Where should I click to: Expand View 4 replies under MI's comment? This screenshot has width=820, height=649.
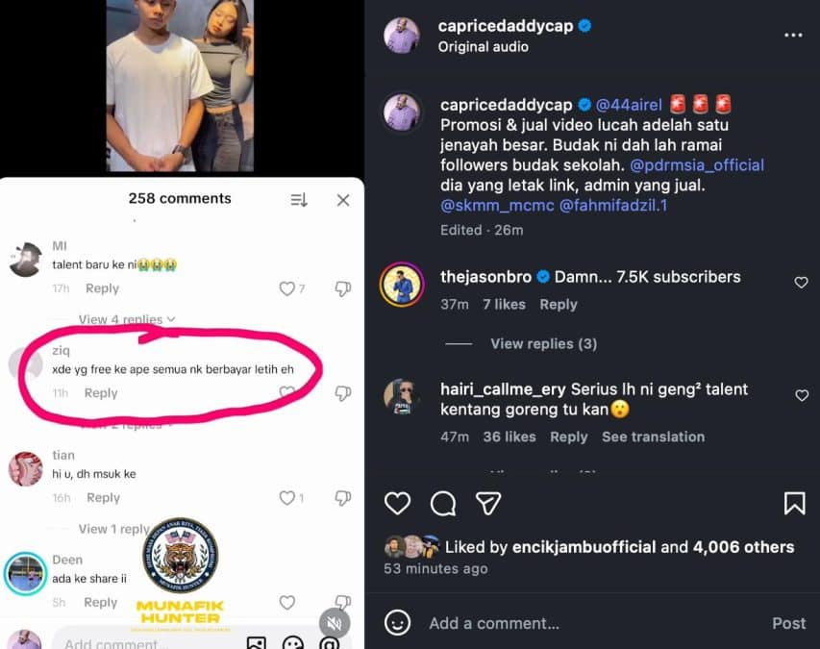[127, 319]
